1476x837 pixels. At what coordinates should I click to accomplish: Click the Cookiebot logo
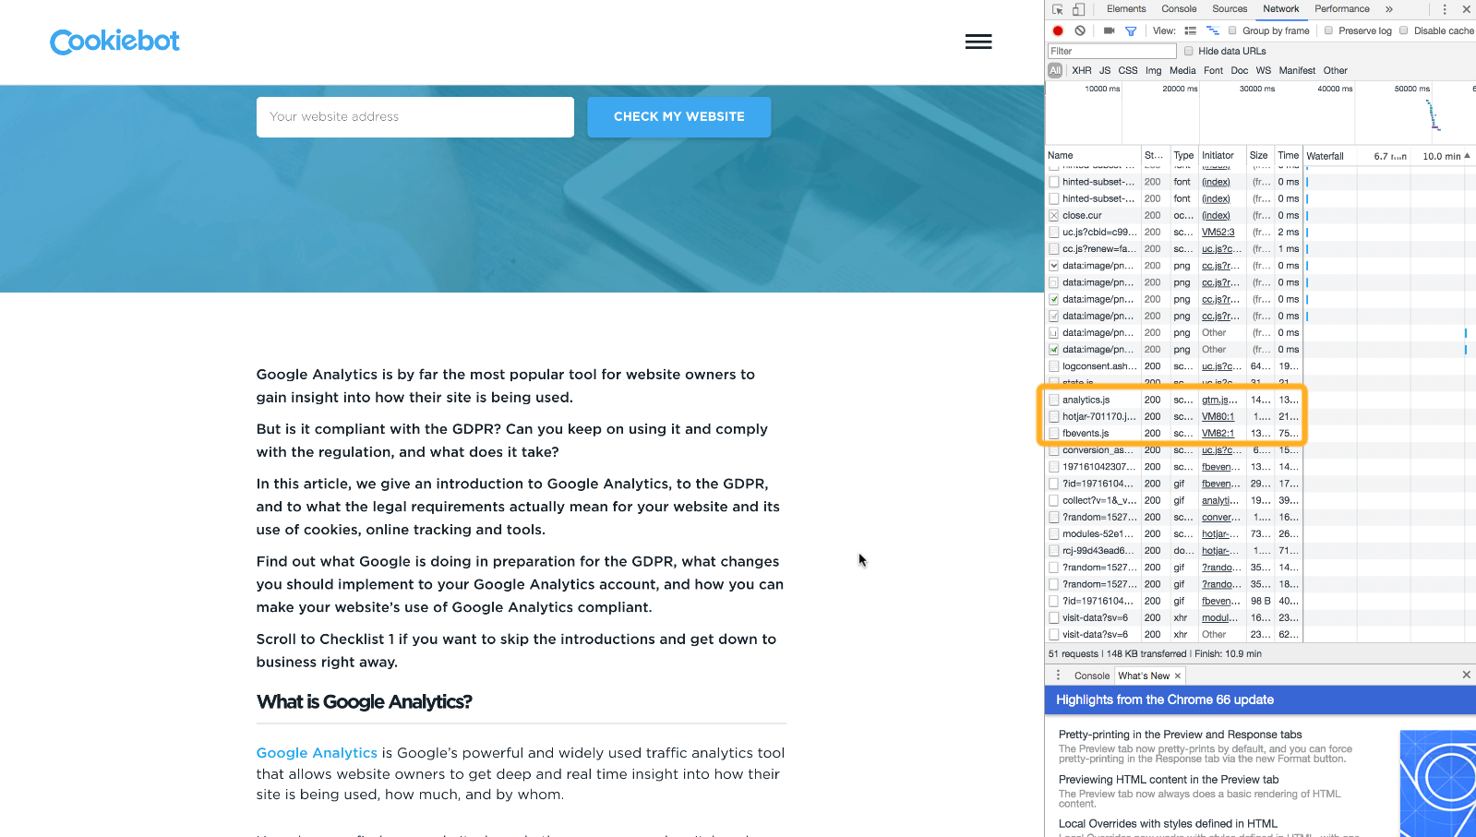[114, 42]
